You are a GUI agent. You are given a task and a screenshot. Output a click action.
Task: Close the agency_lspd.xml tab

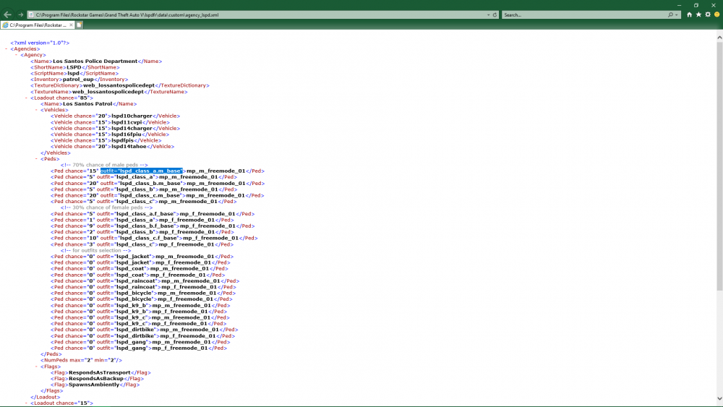click(71, 25)
